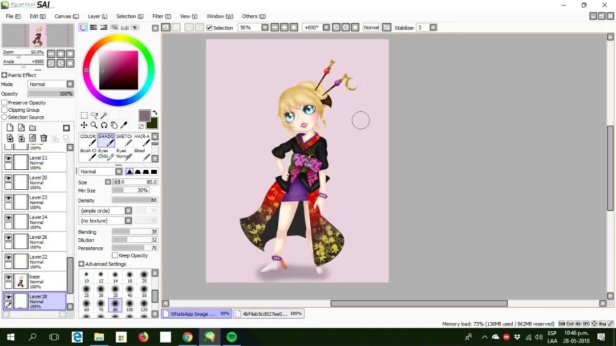The image size is (616, 346).
Task: Switch to the 4bf4ab5cd927ee0 document tab
Action: point(269,314)
